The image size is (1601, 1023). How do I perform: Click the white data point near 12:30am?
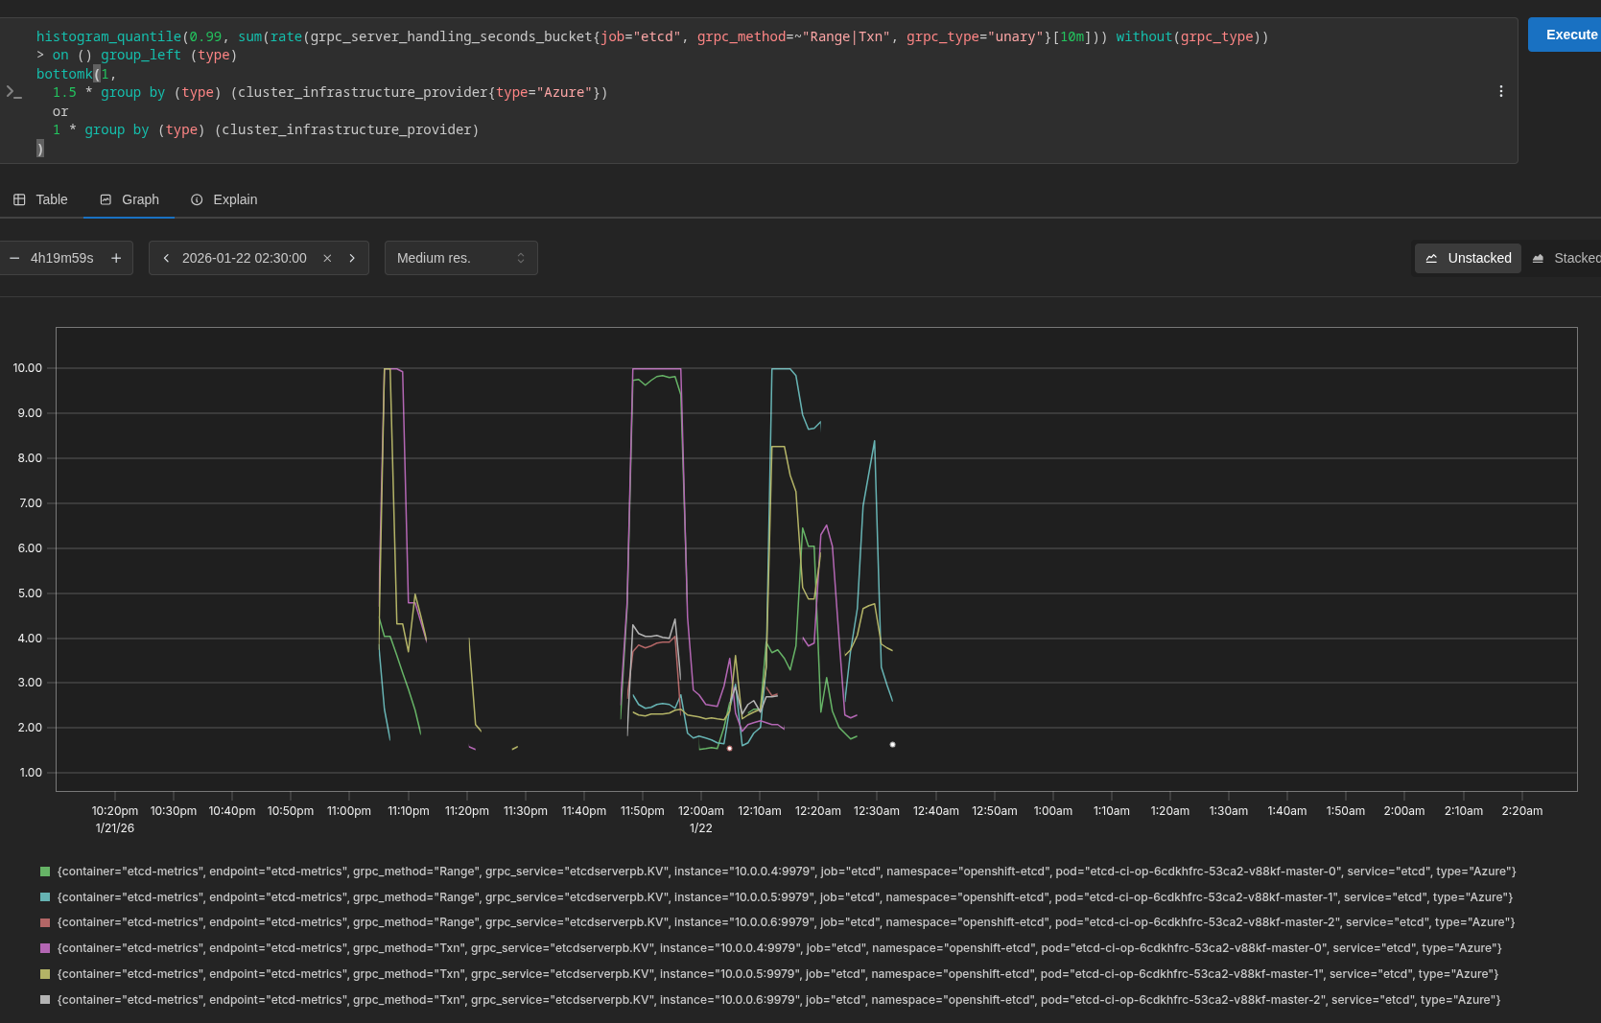(892, 745)
